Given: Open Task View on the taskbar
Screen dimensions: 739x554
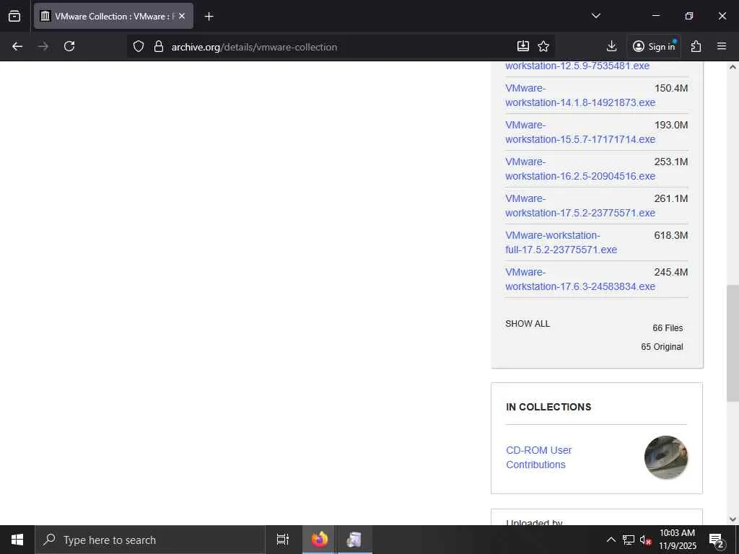Looking at the screenshot, I should [x=283, y=540].
